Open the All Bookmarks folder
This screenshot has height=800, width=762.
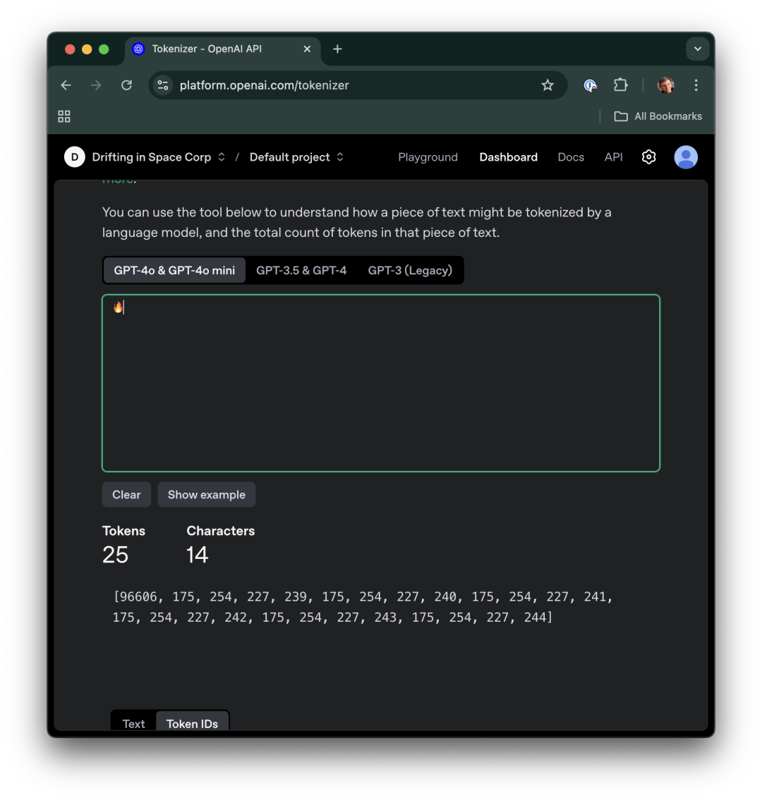658,116
